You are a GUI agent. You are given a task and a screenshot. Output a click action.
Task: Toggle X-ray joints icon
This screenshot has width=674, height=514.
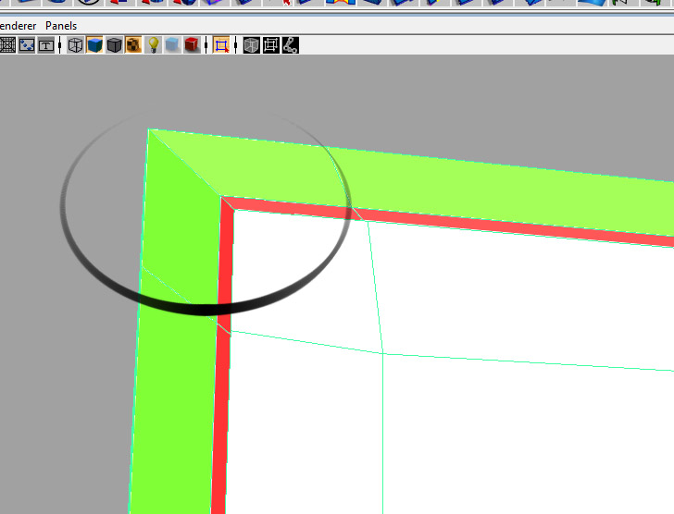point(291,45)
